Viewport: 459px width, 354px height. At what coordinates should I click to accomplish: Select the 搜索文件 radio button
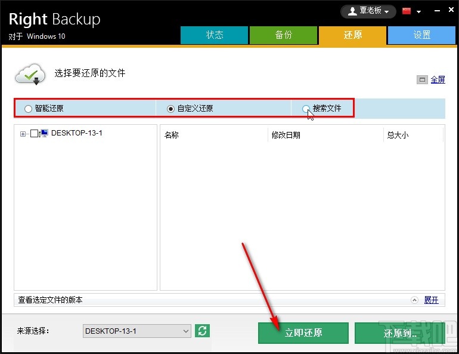pyautogui.click(x=306, y=109)
